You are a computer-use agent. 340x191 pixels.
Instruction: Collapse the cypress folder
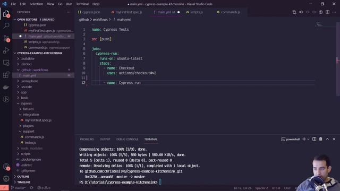point(43,103)
